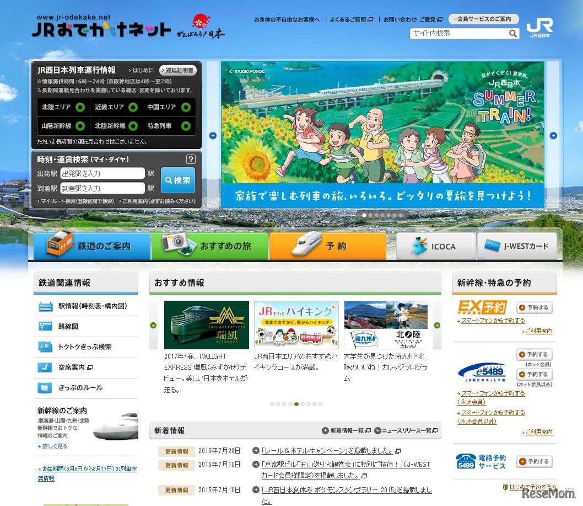Image resolution: width=583 pixels, height=506 pixels.
Task: Click the site search magnifier icon
Action: pyautogui.click(x=512, y=34)
